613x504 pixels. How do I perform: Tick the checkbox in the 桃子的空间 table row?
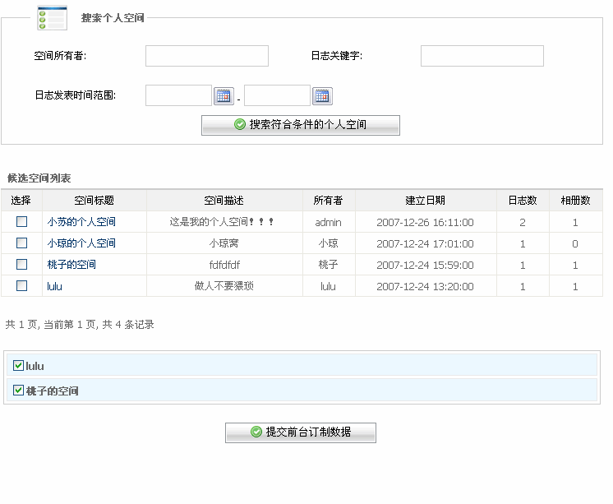(x=22, y=265)
